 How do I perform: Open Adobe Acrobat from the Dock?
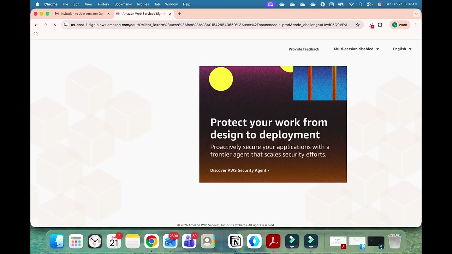coord(273,241)
